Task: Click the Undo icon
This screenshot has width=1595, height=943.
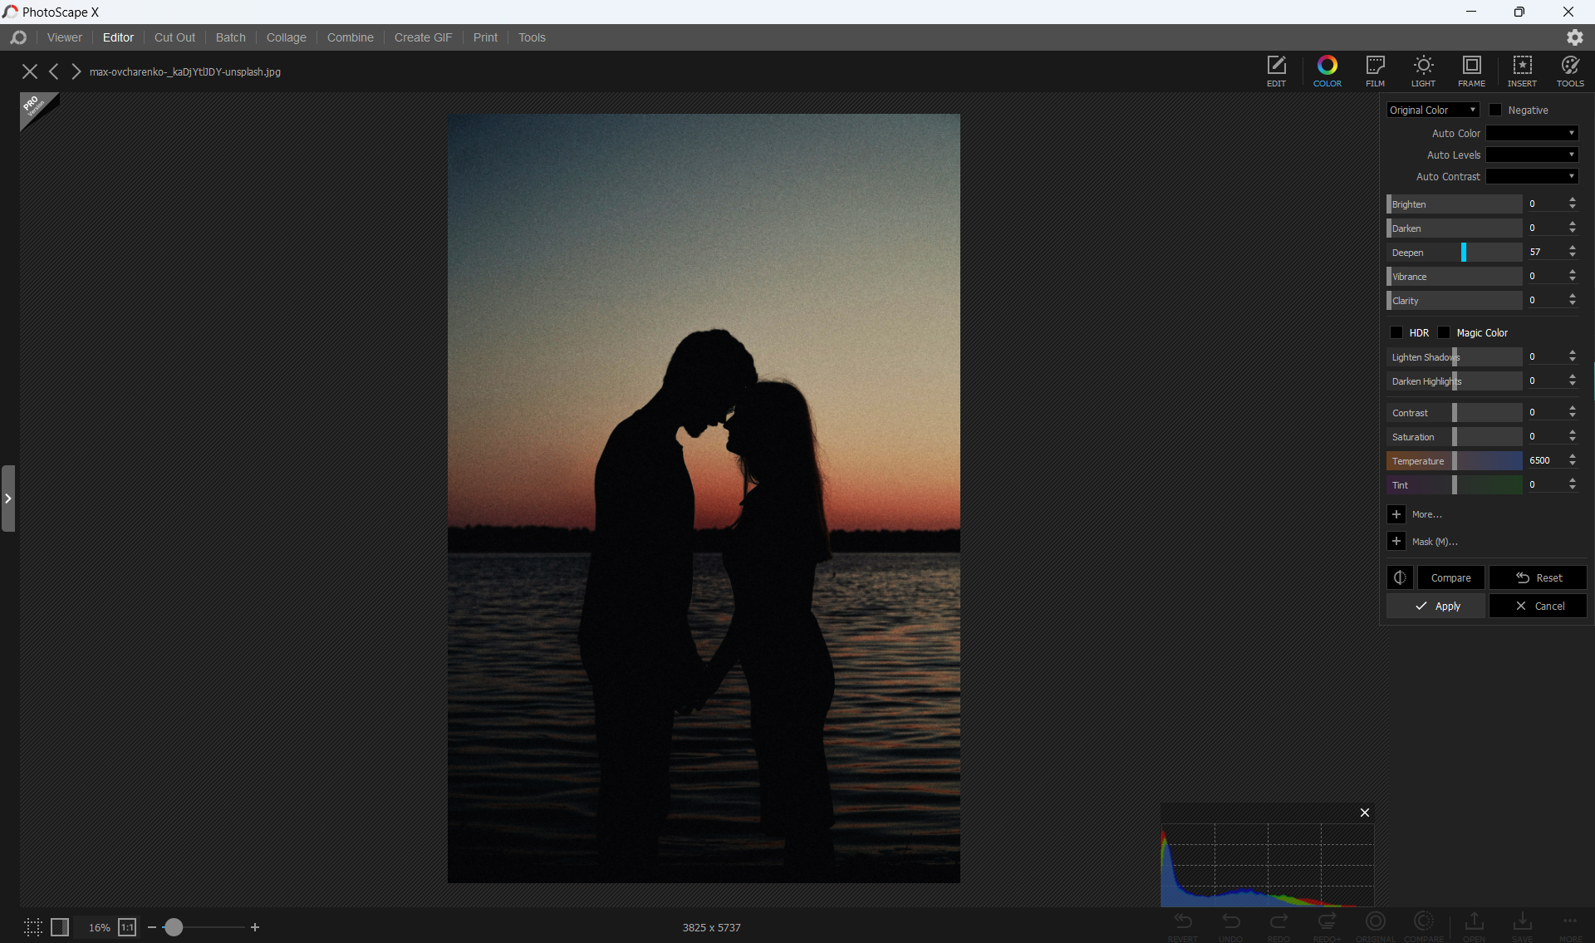Action: click(x=1231, y=922)
